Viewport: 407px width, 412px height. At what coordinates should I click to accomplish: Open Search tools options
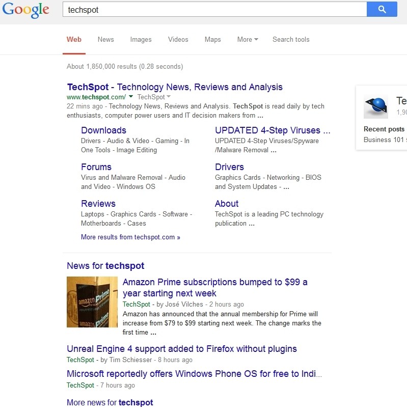[291, 40]
